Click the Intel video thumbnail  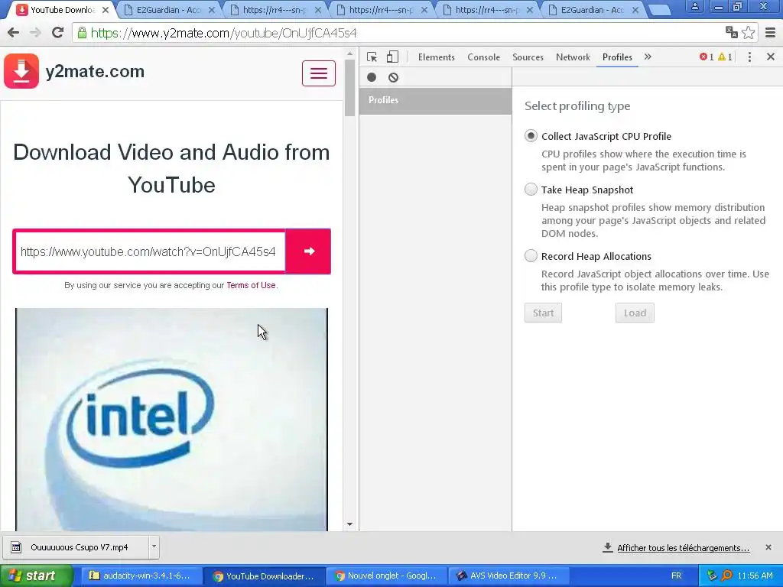[172, 420]
